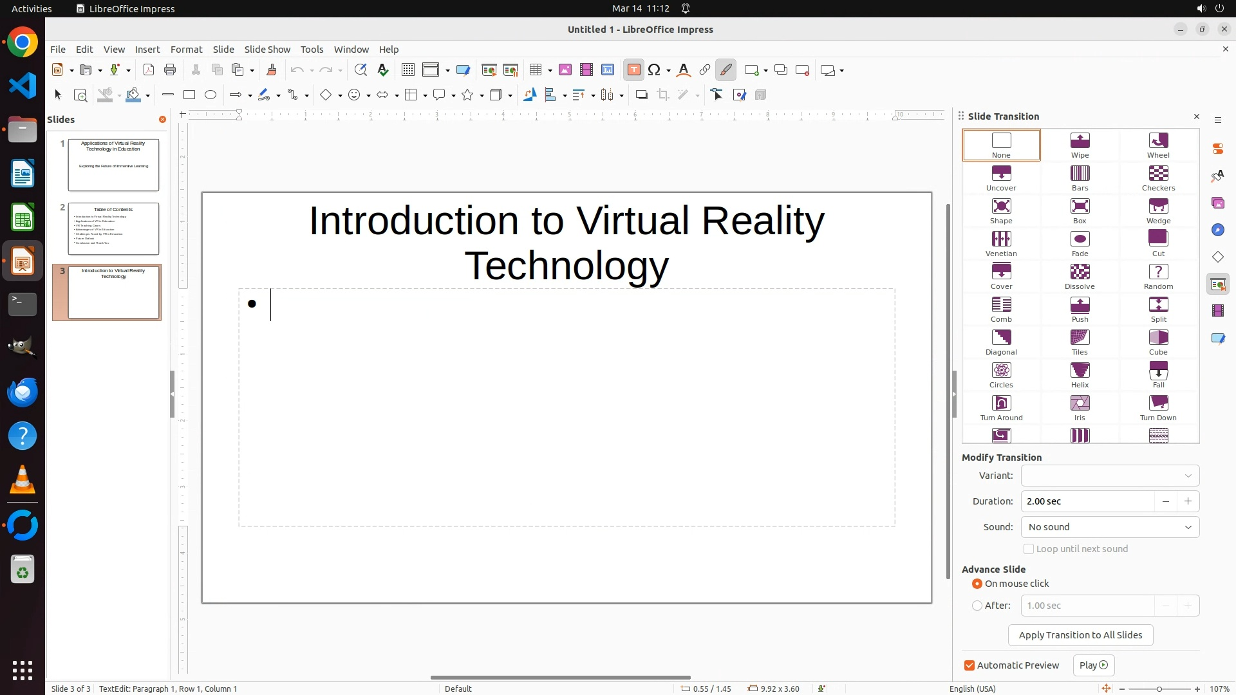Click Apply Transition to All Slides

1080,635
